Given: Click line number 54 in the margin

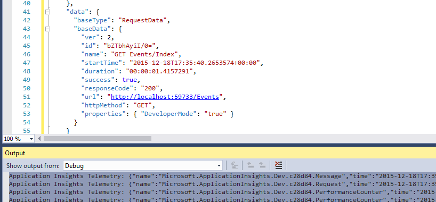Looking at the screenshot, I should coord(27,122).
